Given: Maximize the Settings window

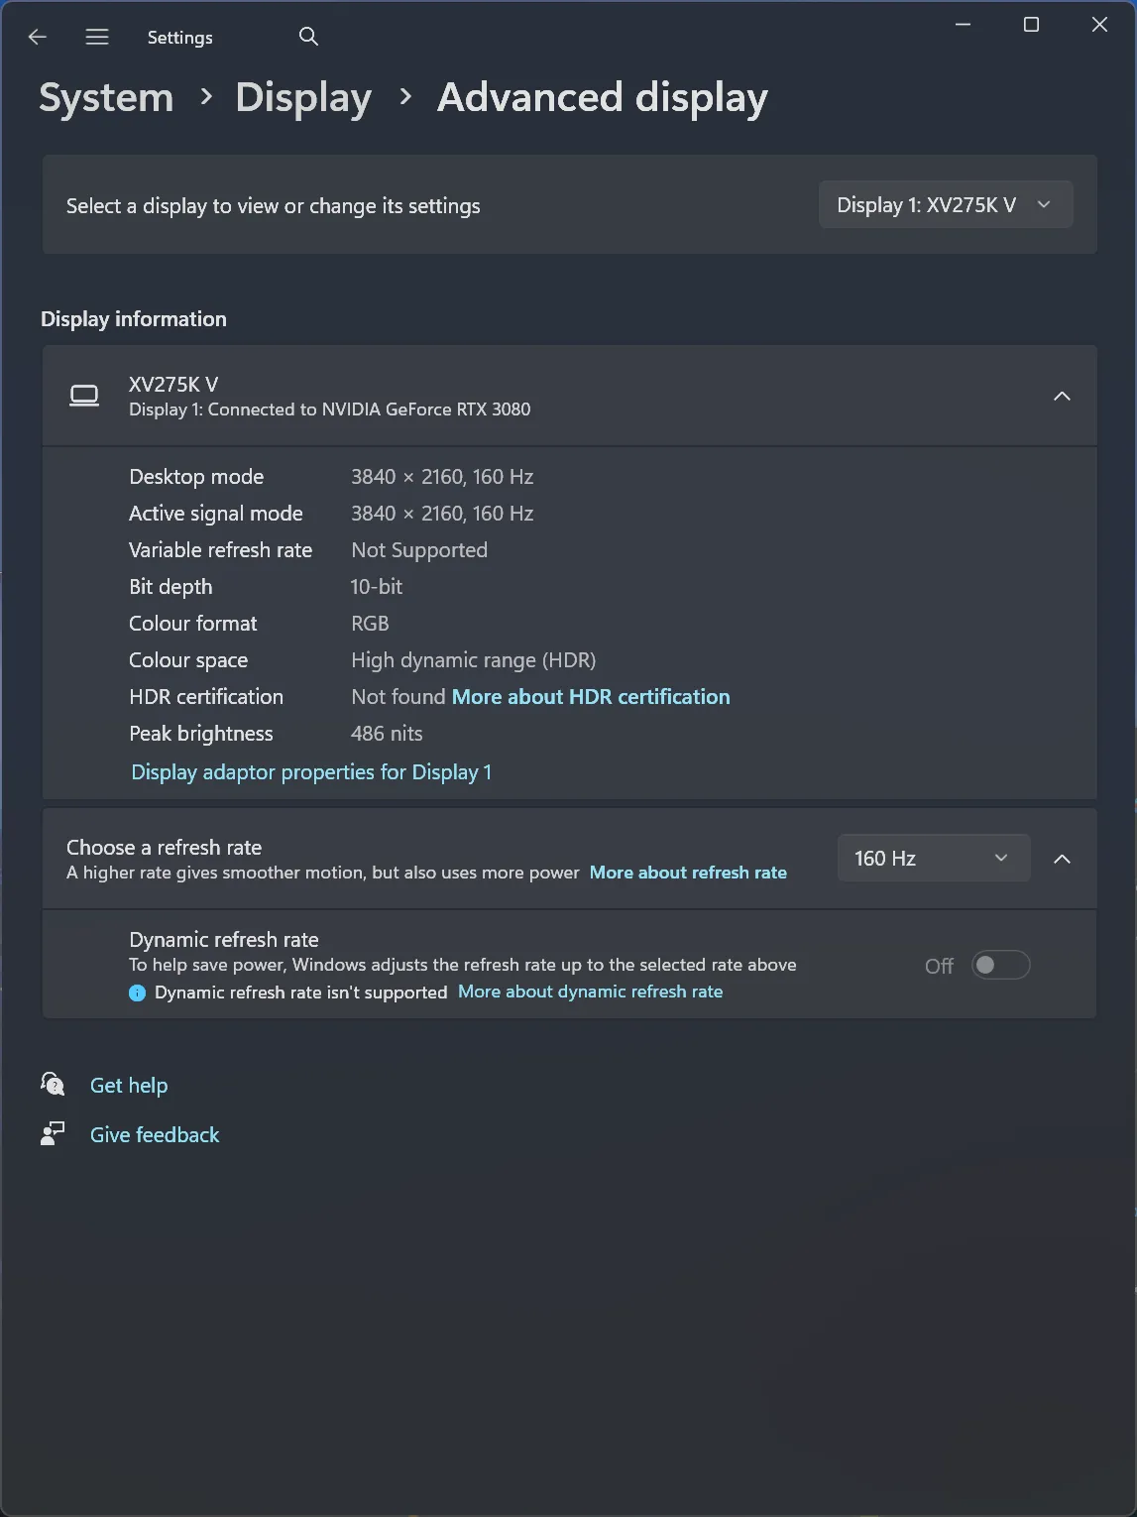Looking at the screenshot, I should [1031, 25].
